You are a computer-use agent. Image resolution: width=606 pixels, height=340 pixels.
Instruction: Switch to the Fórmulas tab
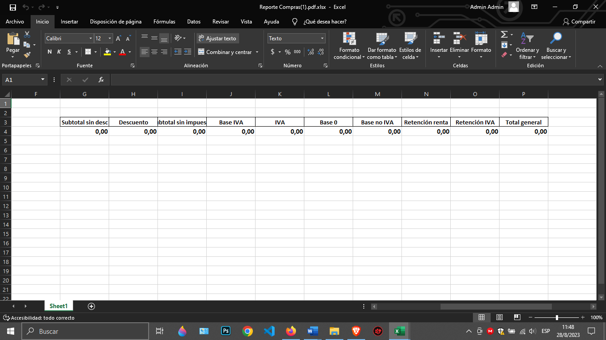[x=164, y=22]
